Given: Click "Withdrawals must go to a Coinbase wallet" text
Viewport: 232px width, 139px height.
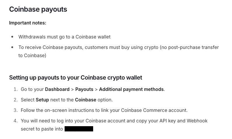Looking at the screenshot, I should coord(64,37).
